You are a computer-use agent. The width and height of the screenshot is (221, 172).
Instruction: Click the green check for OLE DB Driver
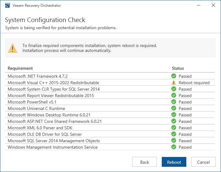click(x=174, y=134)
